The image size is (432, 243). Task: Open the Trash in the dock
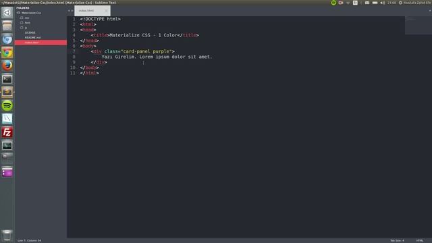(x=7, y=236)
